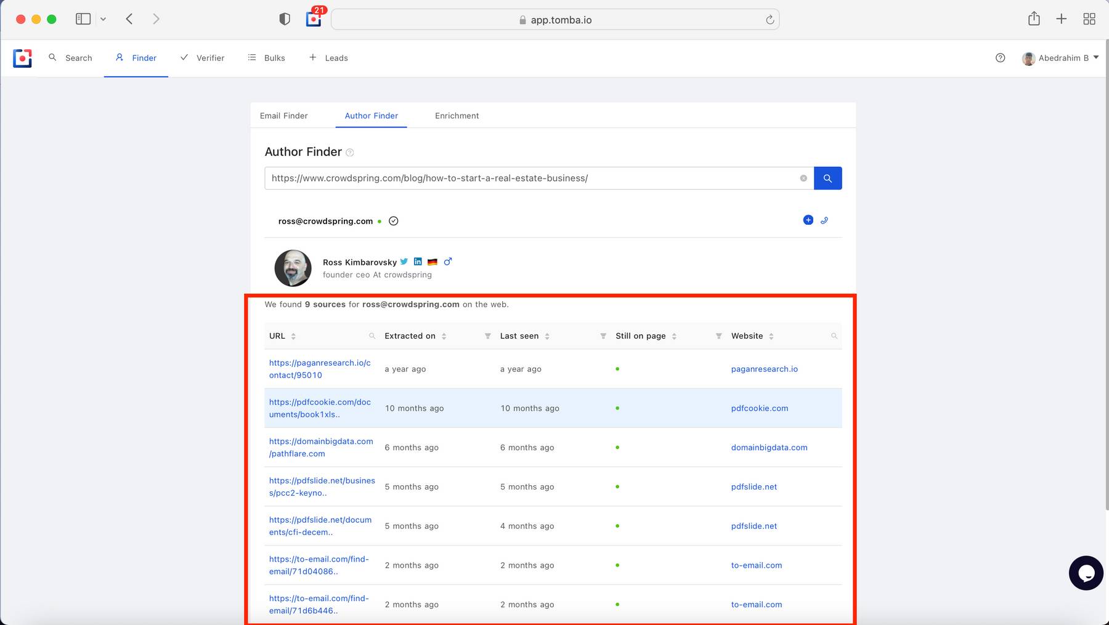Sort by Last seen column
Image resolution: width=1109 pixels, height=625 pixels.
point(547,336)
